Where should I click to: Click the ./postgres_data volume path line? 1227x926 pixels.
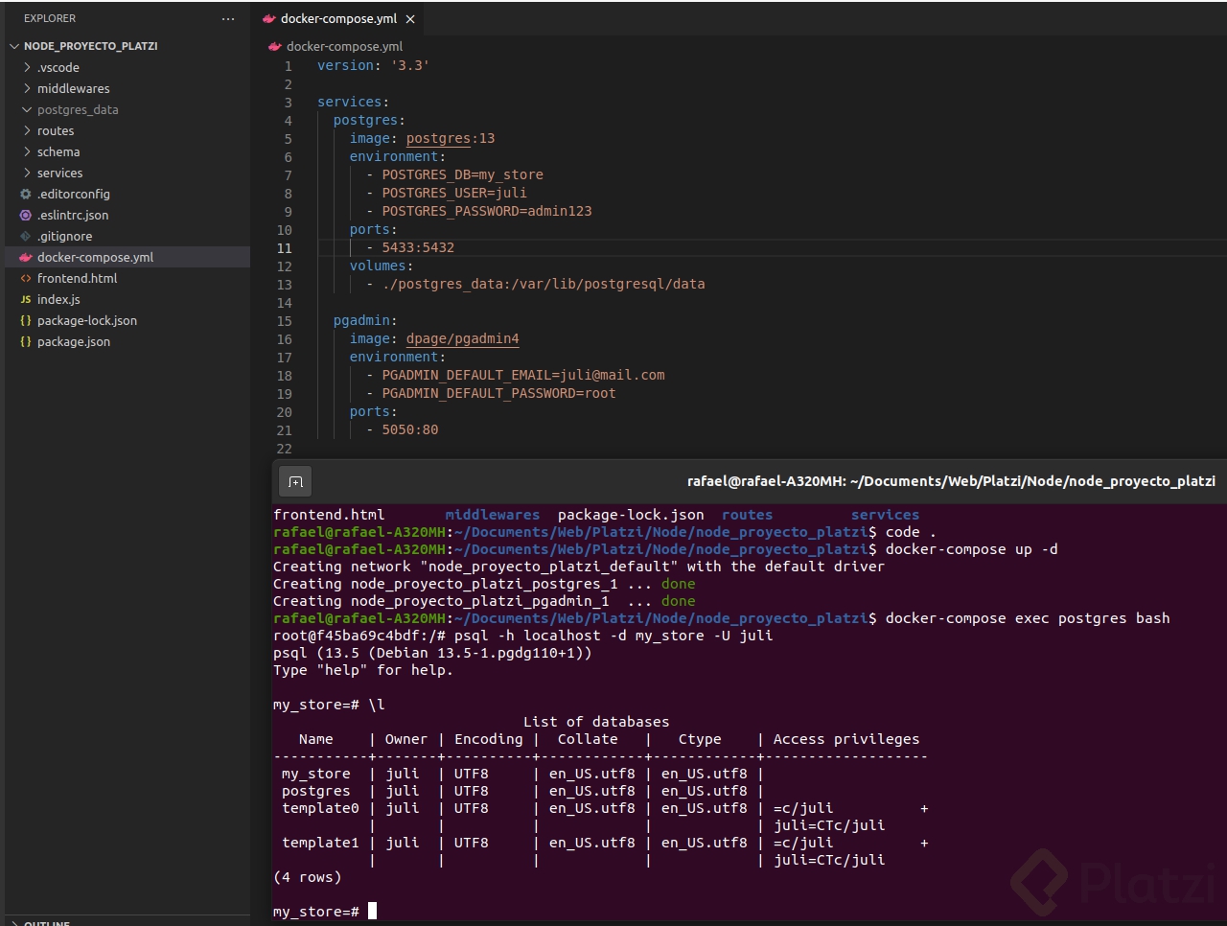click(544, 284)
